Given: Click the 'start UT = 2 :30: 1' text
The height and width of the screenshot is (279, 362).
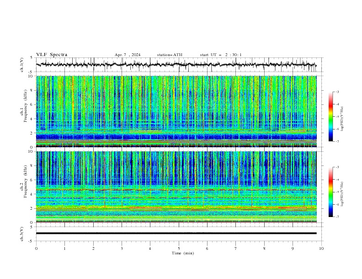Looking at the screenshot, I should 221,55.
